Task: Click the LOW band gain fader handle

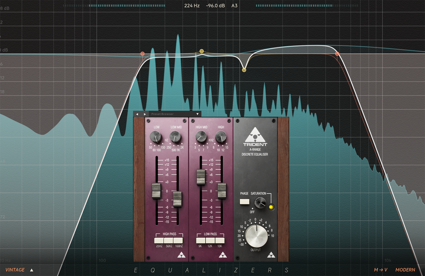Action: point(156,191)
